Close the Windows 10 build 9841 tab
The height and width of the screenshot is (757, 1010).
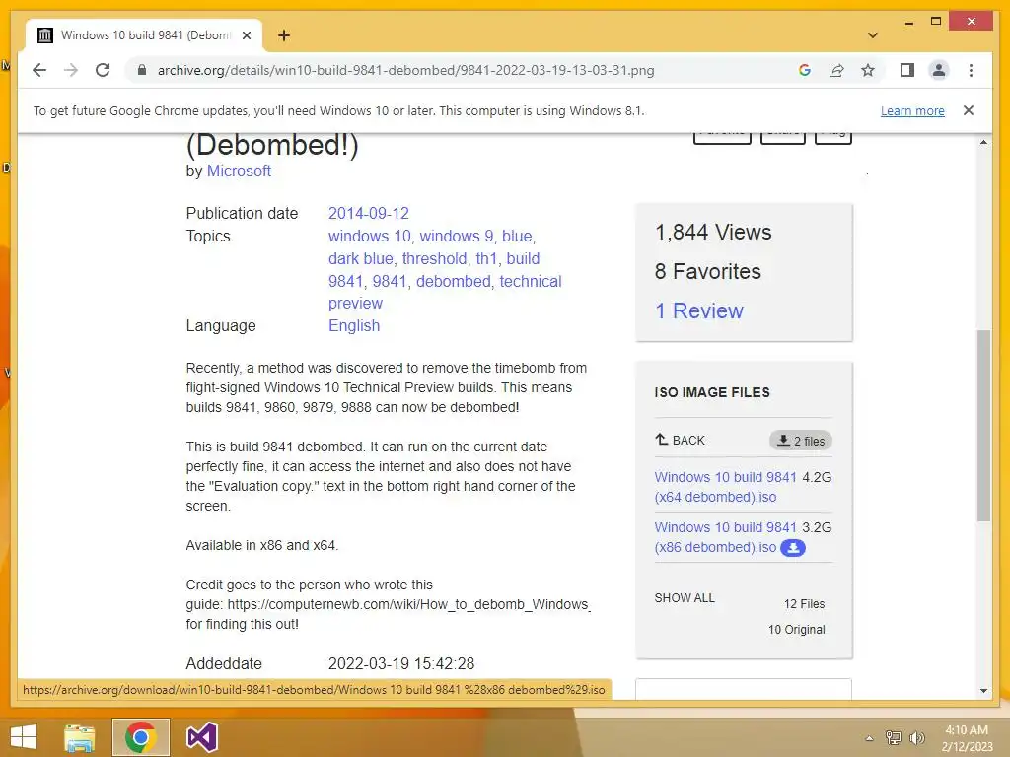(x=246, y=35)
